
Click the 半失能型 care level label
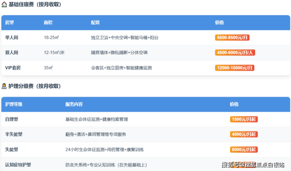(14, 134)
